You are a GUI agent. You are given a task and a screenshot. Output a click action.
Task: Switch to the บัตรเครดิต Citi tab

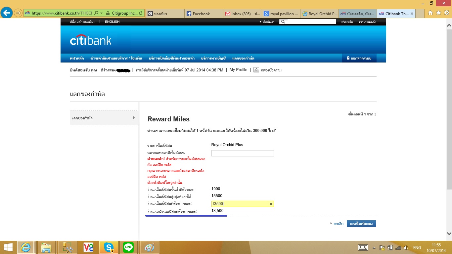pyautogui.click(x=358, y=14)
